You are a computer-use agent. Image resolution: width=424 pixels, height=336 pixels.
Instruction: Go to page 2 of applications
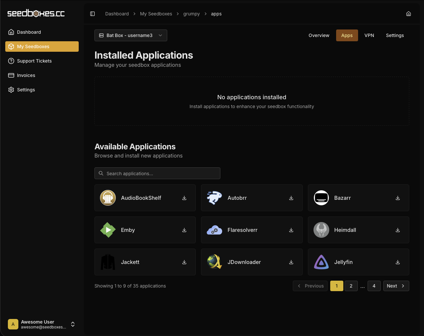[x=351, y=286]
